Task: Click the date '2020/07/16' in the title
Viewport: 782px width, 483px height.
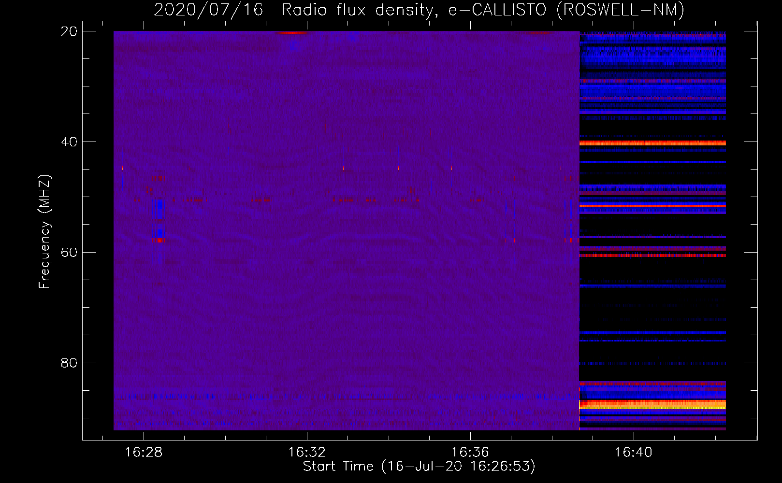Action: pyautogui.click(x=208, y=10)
